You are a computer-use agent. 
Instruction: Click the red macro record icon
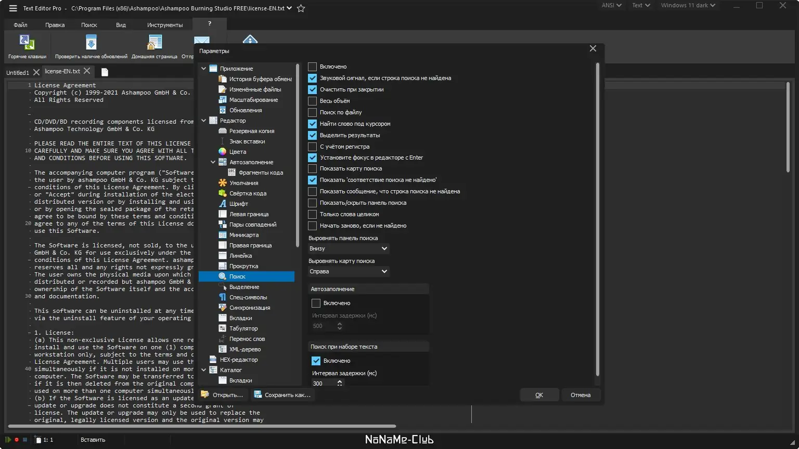point(17,440)
